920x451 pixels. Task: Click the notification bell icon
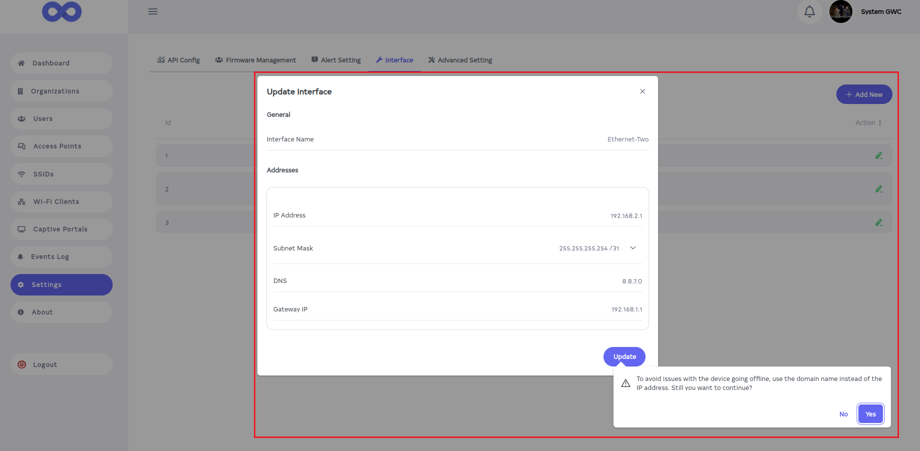coord(809,11)
